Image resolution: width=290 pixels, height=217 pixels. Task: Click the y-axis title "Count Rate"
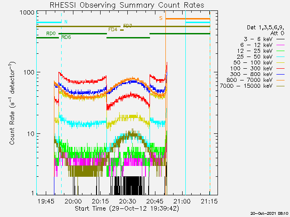coord(12,128)
